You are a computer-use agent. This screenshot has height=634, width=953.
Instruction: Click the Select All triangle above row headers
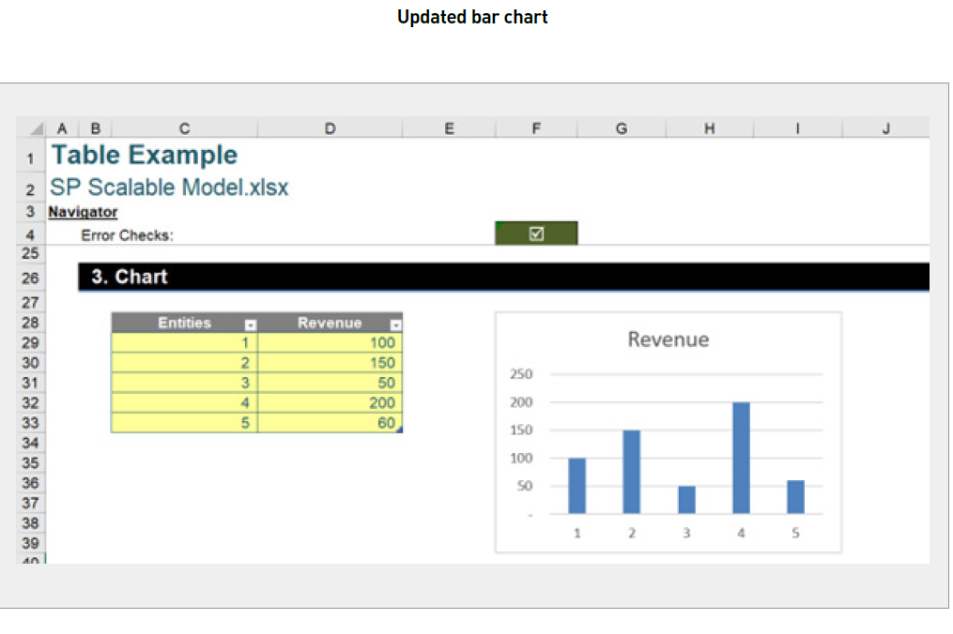coord(36,128)
